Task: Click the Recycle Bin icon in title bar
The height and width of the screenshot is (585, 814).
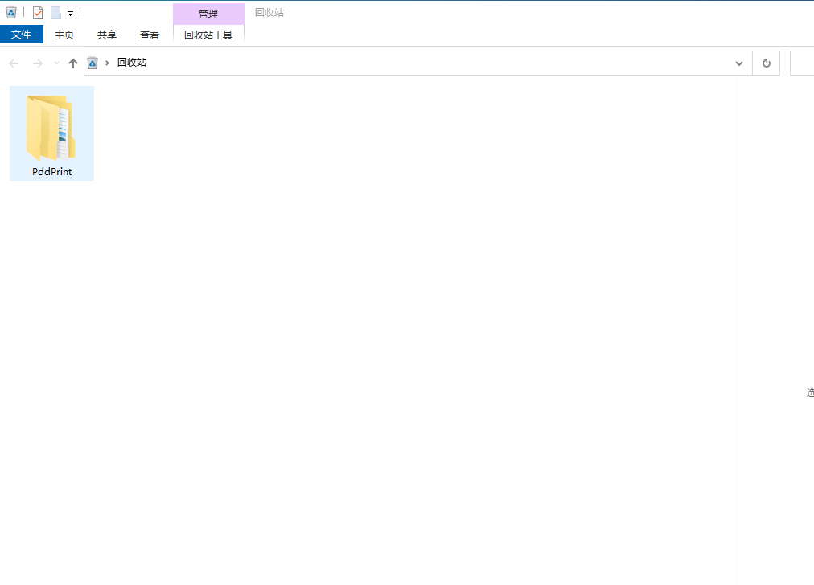Action: pyautogui.click(x=11, y=13)
